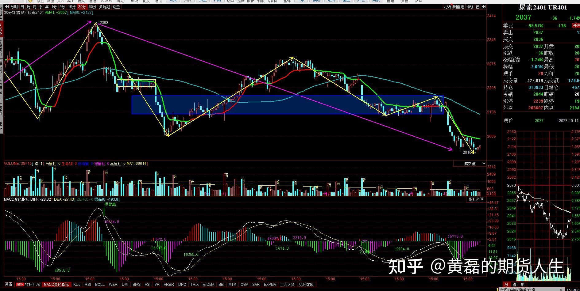Click the 窗 window button
Viewport: 580px width, 291px height.
point(478,7)
